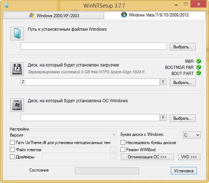The width and height of the screenshot is (209, 183).
Task: Click the Установка button
Action: click(184, 170)
